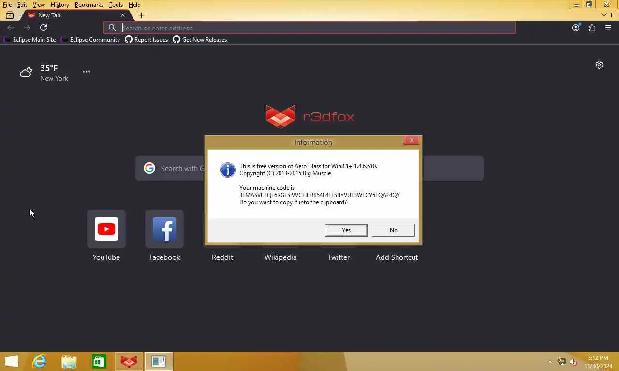This screenshot has height=371, width=619.
Task: Click the r3dfox logo
Action: [x=309, y=116]
